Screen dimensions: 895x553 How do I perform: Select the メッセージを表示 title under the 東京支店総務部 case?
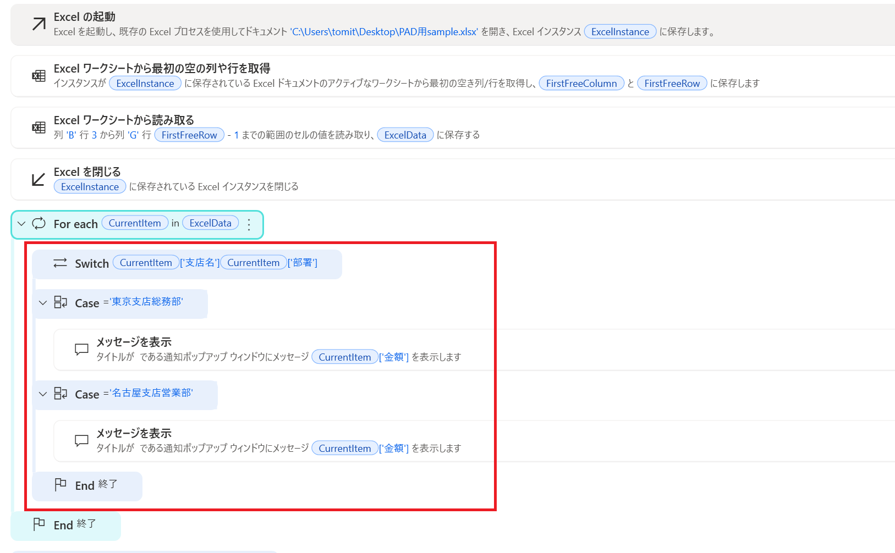134,342
